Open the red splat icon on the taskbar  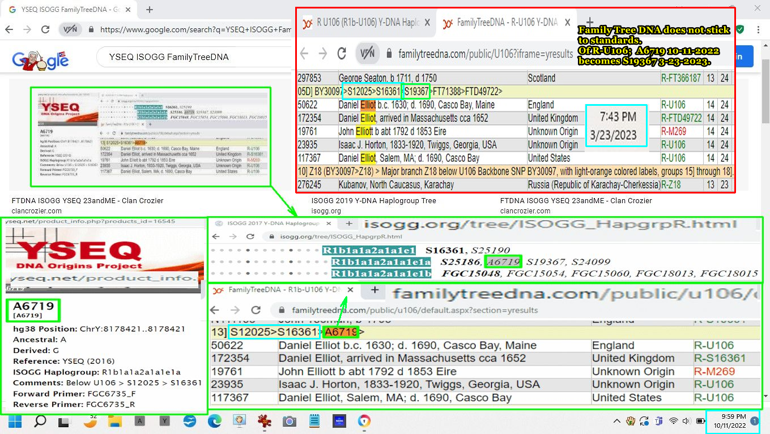coord(264,421)
